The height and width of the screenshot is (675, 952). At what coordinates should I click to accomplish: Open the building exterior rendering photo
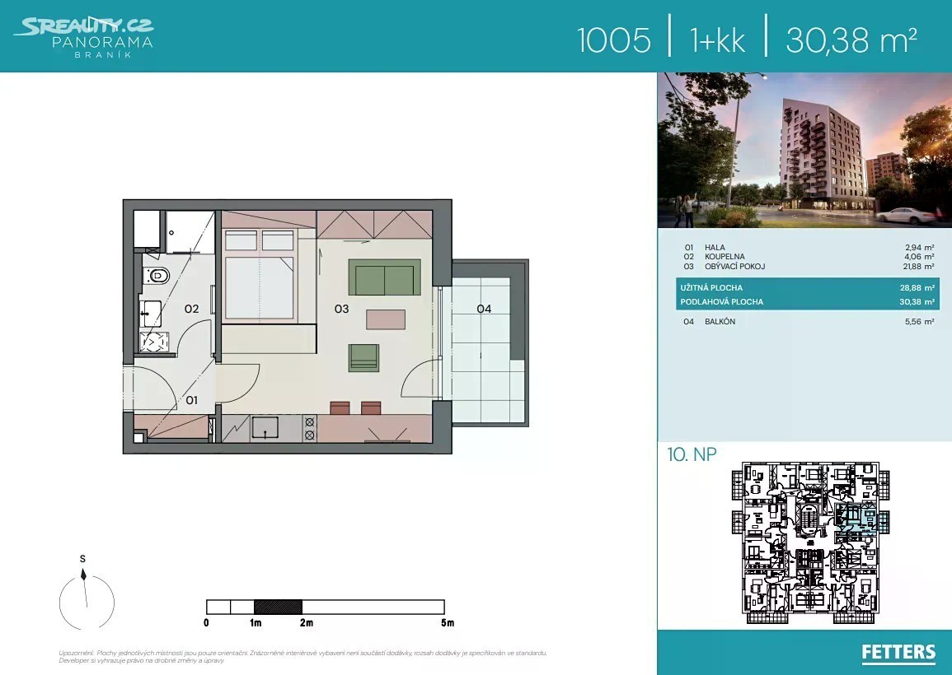coord(804,150)
